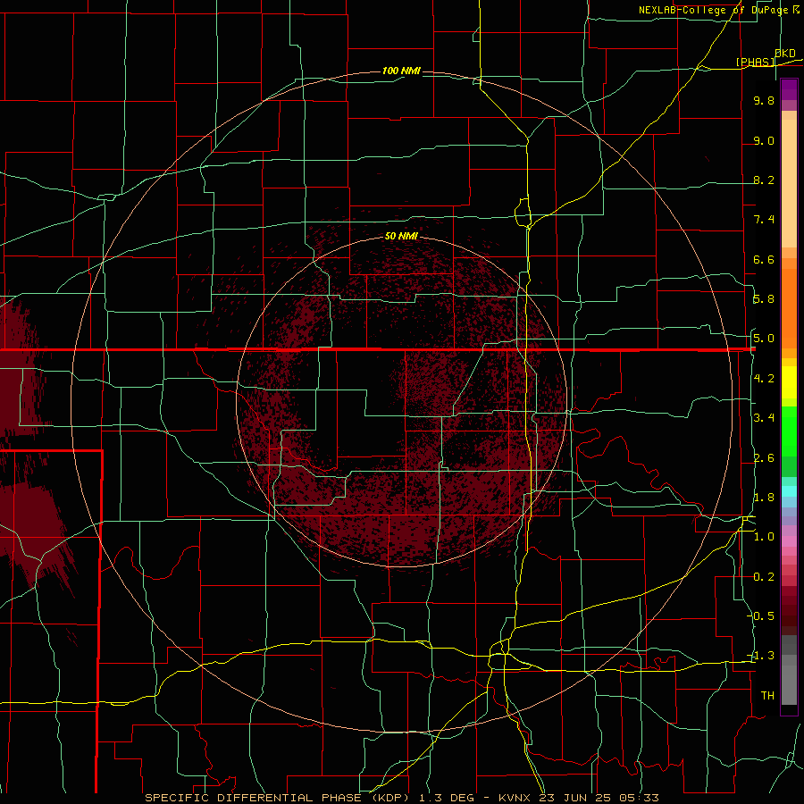Pick the peach segment of the color bar
The image size is (804, 804).
pos(789,183)
